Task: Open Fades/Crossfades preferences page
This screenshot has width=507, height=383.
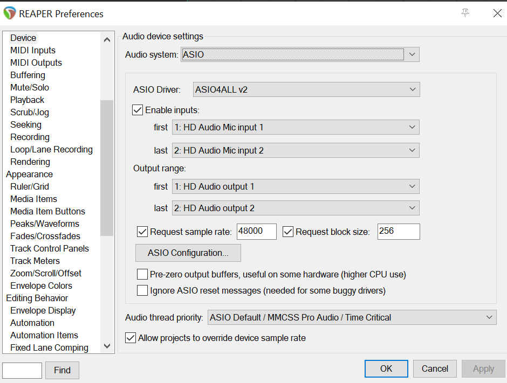Action: click(45, 236)
